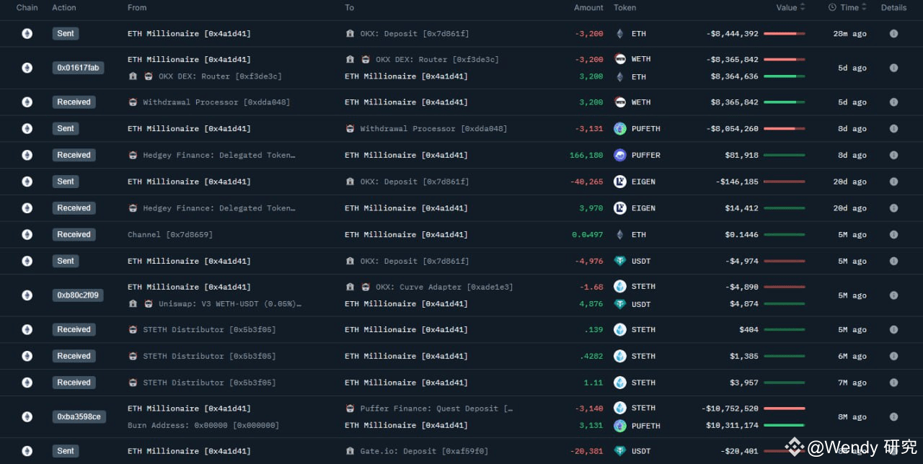
Task: Open transaction 0x01617fab
Action: (78, 67)
